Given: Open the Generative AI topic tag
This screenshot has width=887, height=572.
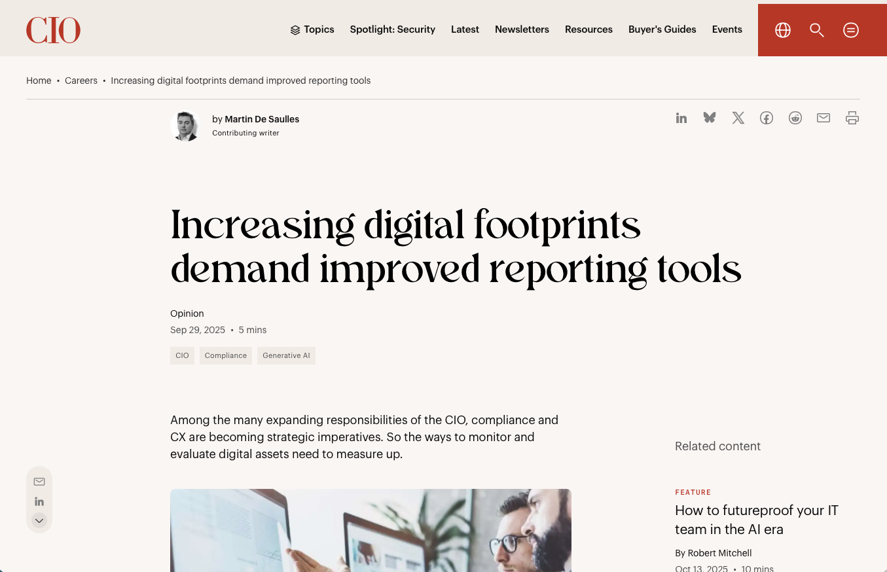Looking at the screenshot, I should tap(286, 355).
